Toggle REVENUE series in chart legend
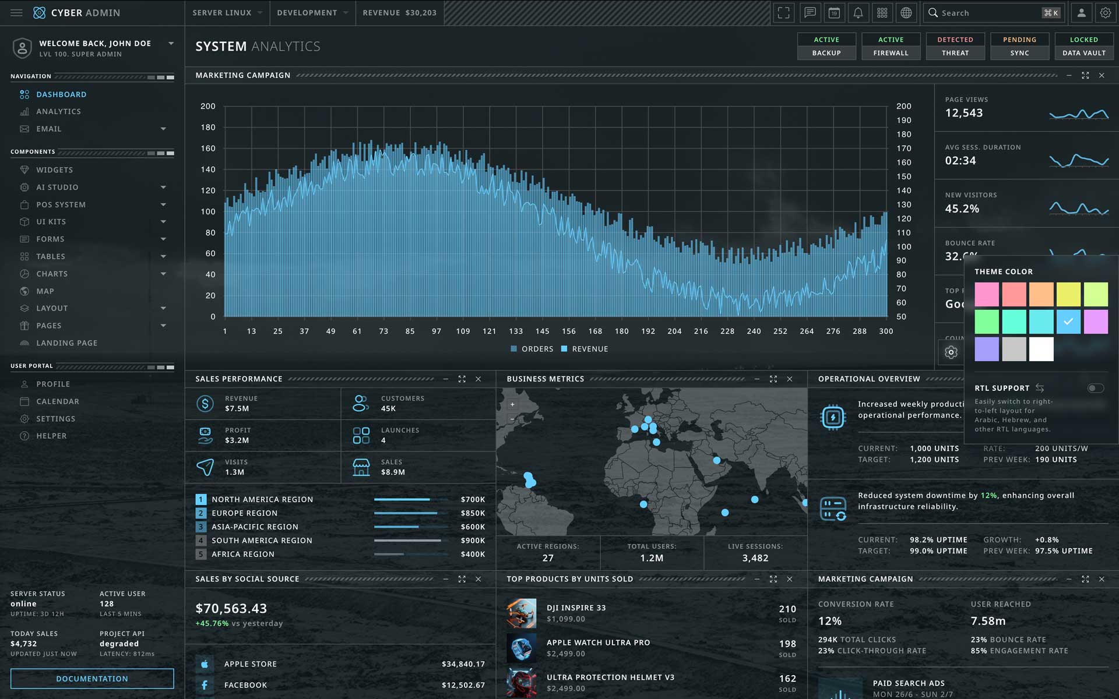The height and width of the screenshot is (699, 1119). coord(585,349)
